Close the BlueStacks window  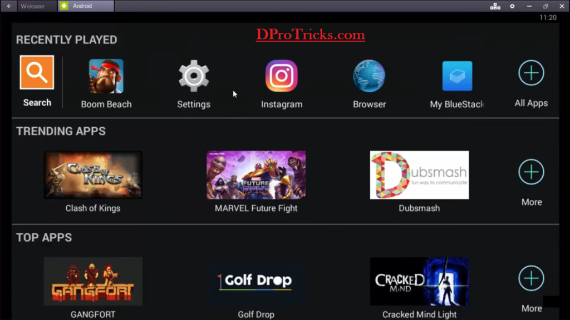562,6
